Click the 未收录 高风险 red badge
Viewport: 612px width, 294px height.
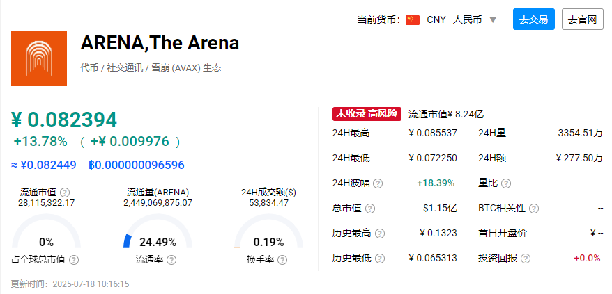pos(367,114)
